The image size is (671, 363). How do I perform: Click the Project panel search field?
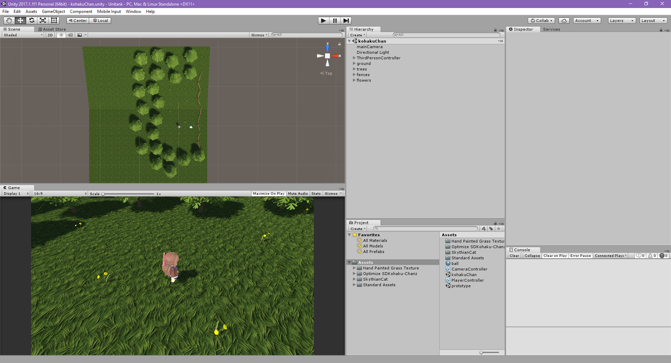[426, 229]
